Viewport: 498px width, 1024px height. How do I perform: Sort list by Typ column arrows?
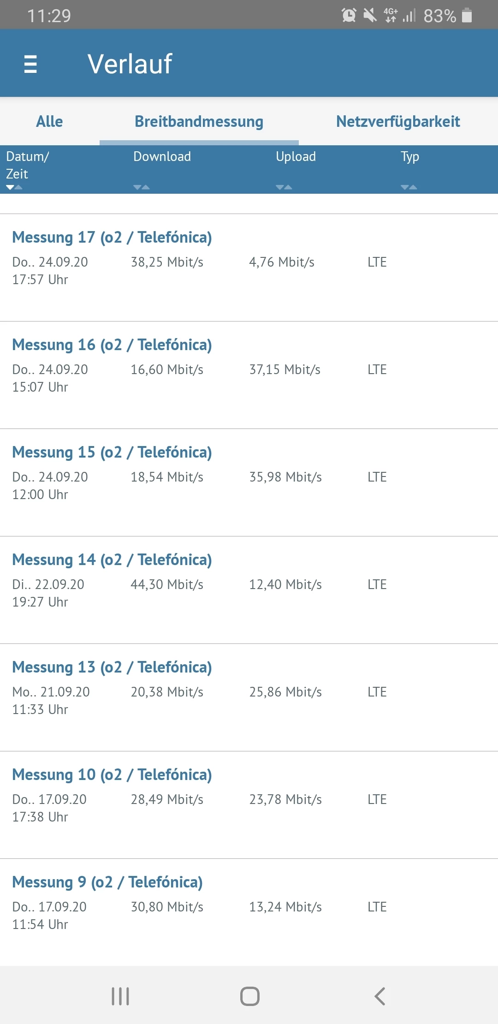[x=409, y=187]
